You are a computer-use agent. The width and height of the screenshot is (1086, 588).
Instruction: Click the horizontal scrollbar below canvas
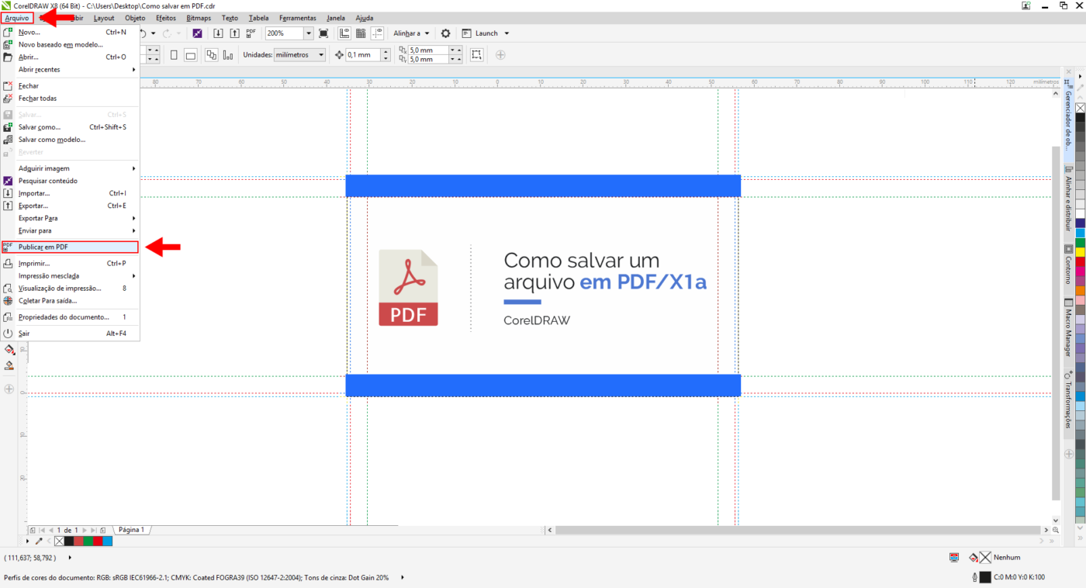[798, 530]
